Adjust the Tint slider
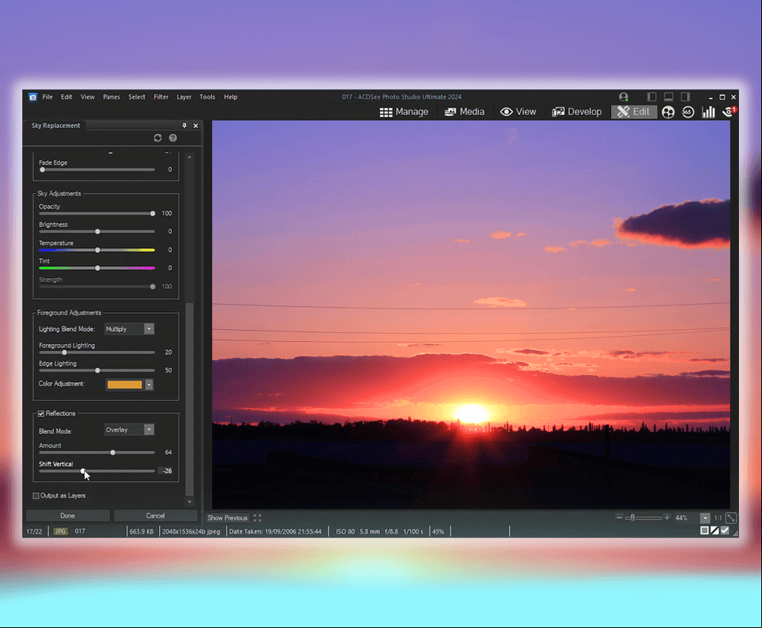 (x=97, y=268)
